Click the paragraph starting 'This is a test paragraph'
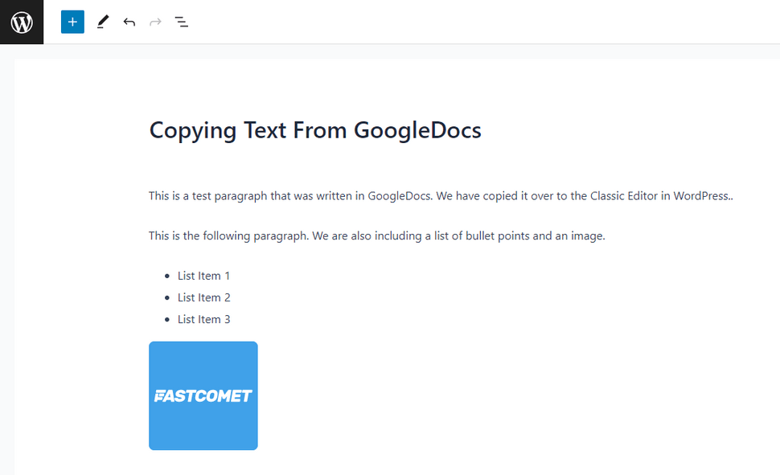Screen dimensions: 780x475 (x=441, y=196)
